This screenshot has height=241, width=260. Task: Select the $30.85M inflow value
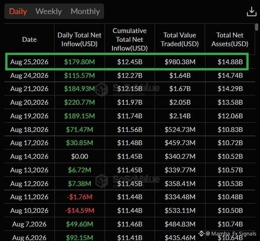pyautogui.click(x=79, y=143)
